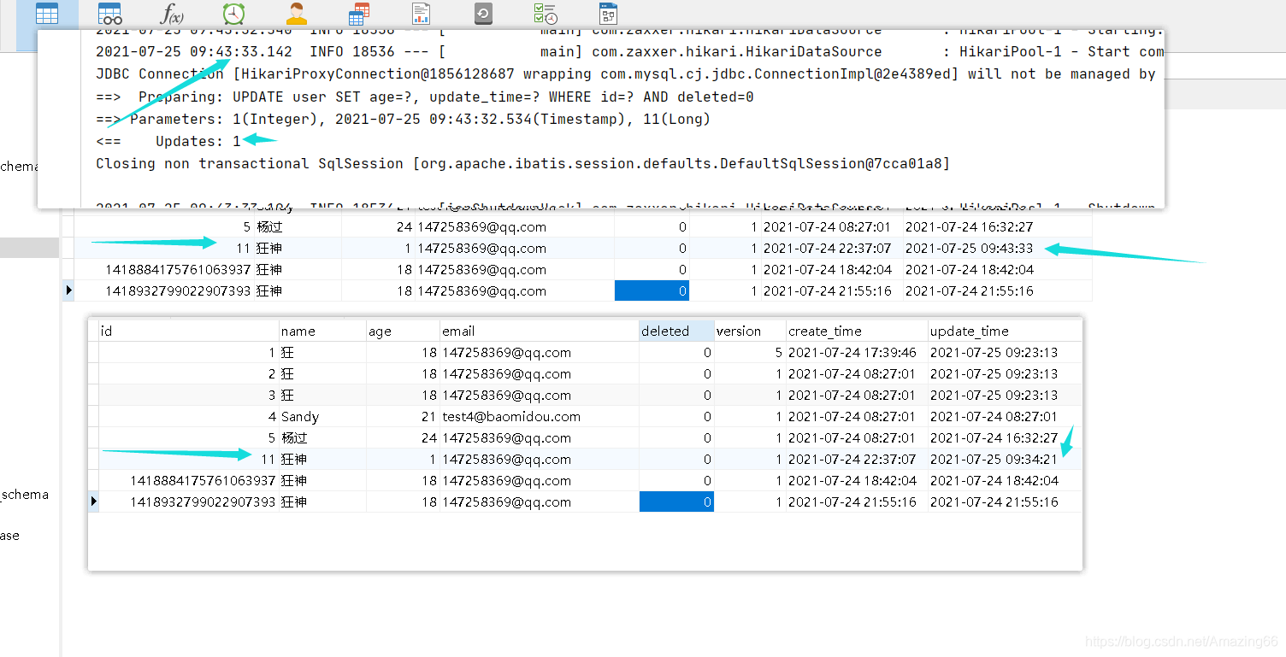Select update_time 2021-07-24 16:32:27 in lower table
Viewport: 1286px width, 657px height.
pyautogui.click(x=1005, y=438)
